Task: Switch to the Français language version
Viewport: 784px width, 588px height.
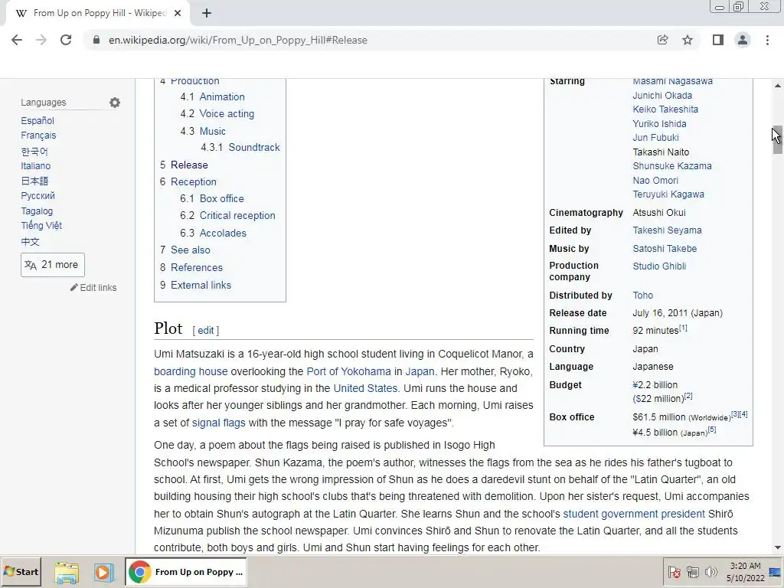Action: pyautogui.click(x=38, y=136)
